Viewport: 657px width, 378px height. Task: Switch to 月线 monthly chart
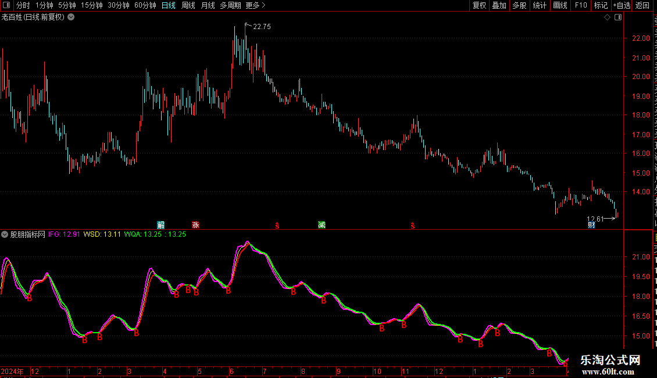pyautogui.click(x=208, y=5)
